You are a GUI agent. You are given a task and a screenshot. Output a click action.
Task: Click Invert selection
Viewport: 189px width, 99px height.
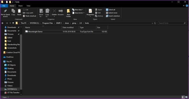pos(113,16)
